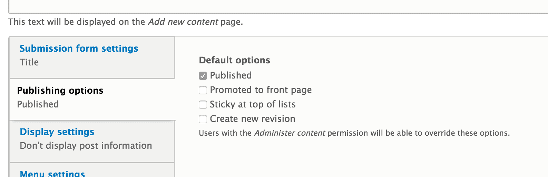Viewport: 548px width, 177px height.
Task: Click the italic 'Administer content' text
Action: pyautogui.click(x=290, y=133)
